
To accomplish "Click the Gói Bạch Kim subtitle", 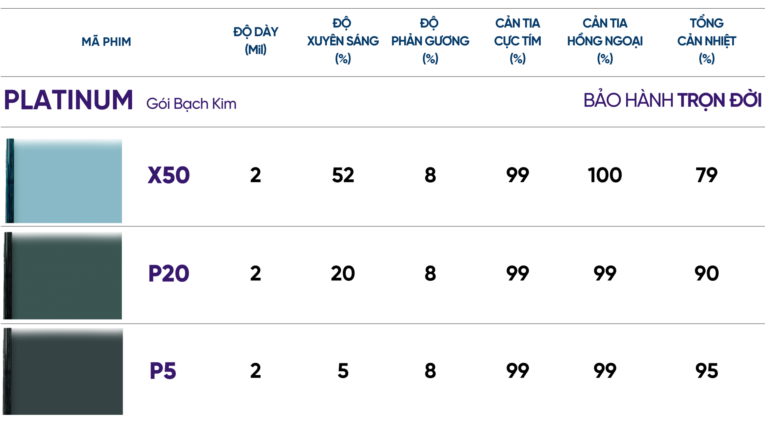I will point(191,104).
